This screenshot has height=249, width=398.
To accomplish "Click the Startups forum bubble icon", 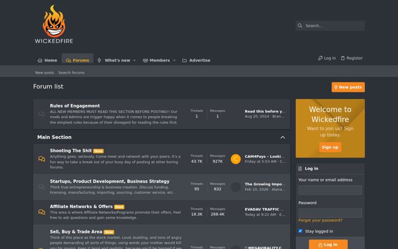I will (41, 187).
